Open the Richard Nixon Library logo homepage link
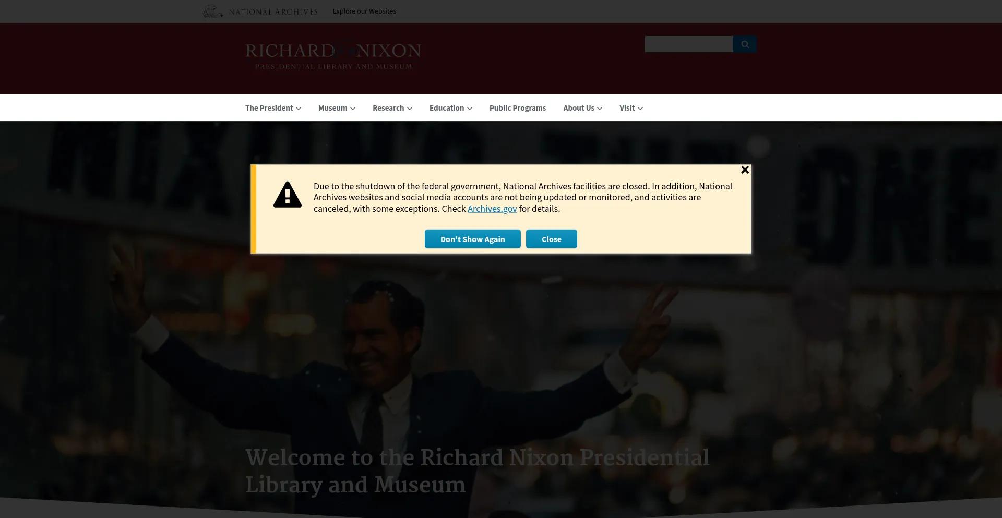Image resolution: width=1002 pixels, height=518 pixels. pos(333,55)
